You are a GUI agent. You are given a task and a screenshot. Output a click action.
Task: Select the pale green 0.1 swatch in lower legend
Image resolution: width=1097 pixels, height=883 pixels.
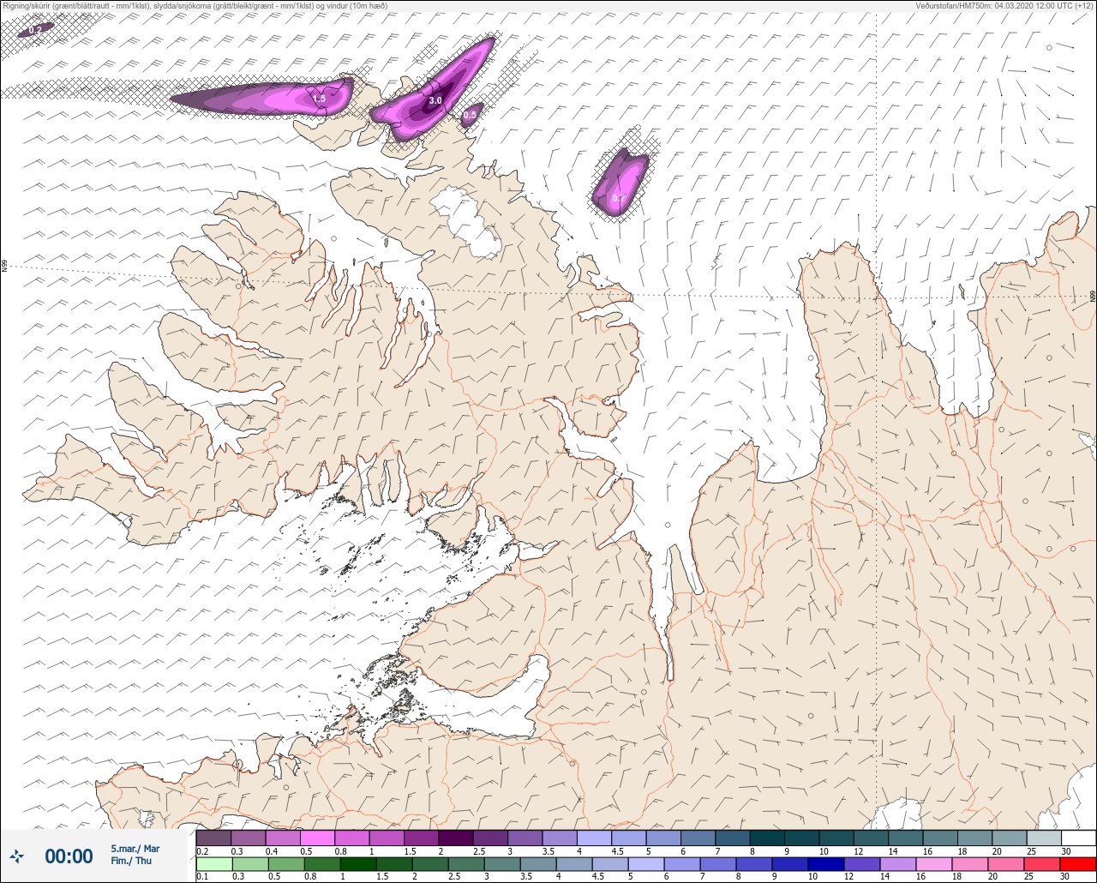click(x=213, y=864)
